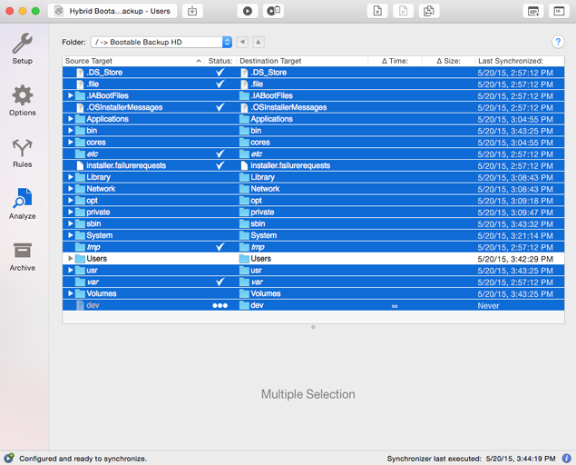Sort by Destination Target column header
The image size is (576, 465).
(303, 61)
